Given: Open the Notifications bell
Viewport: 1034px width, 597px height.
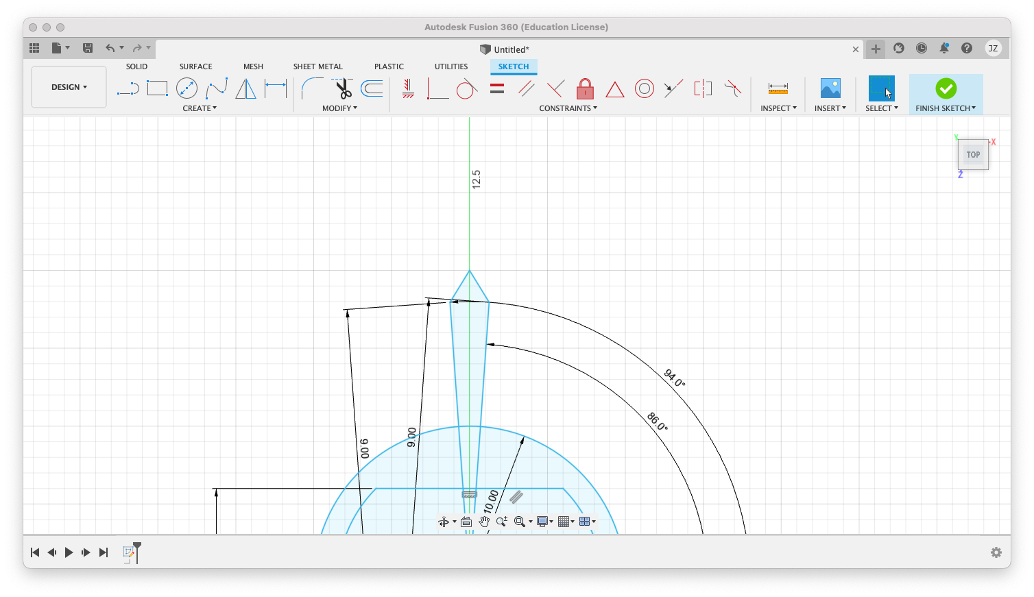Looking at the screenshot, I should (944, 48).
